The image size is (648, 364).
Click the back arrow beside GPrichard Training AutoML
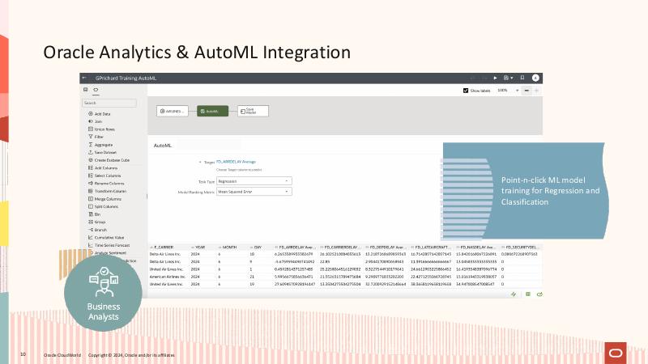tap(84, 78)
